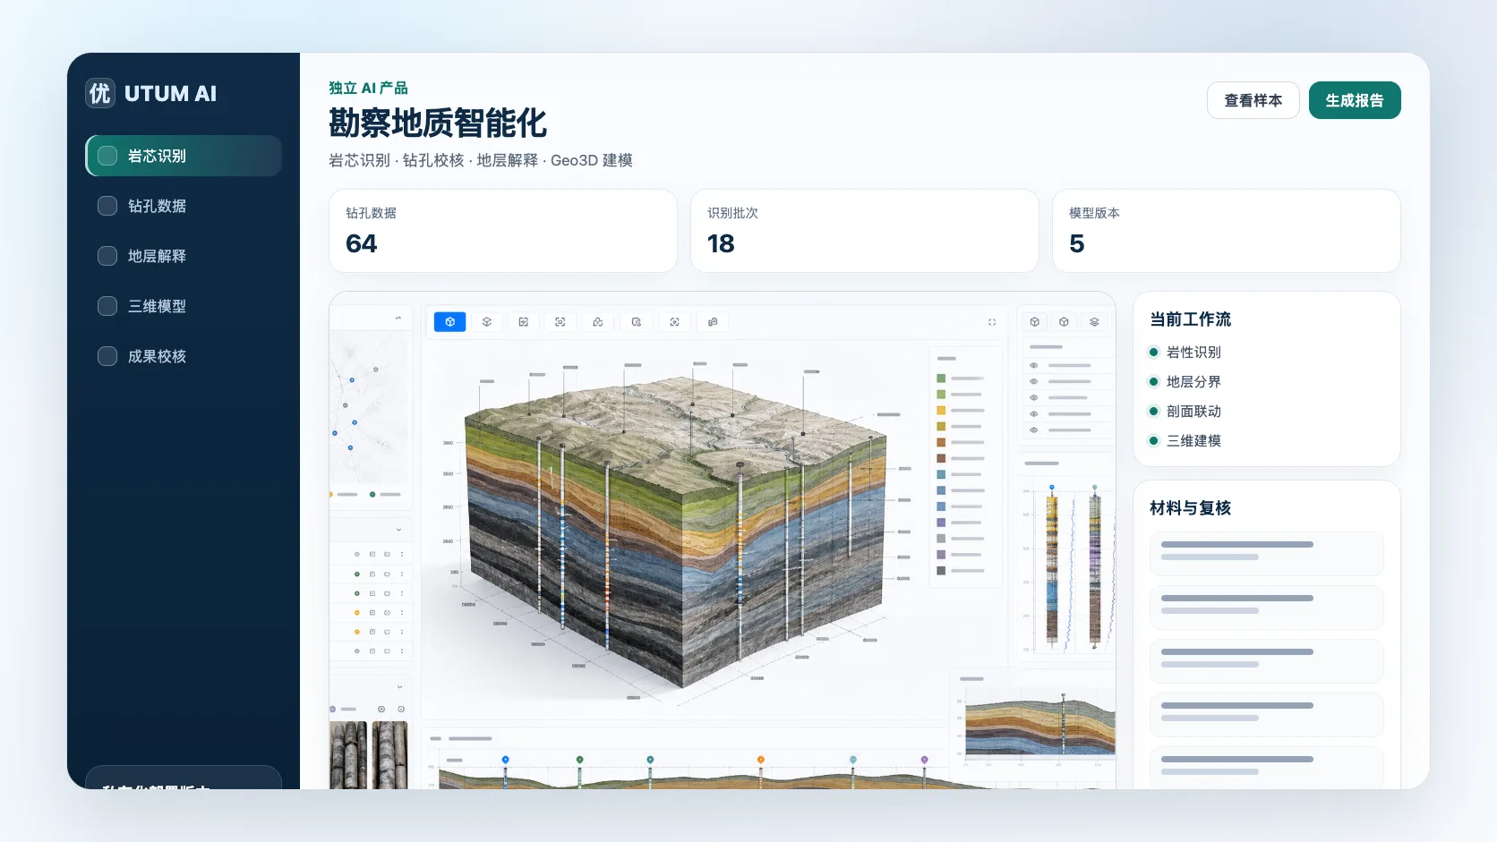Open the 成果校核 sidebar item
Viewport: 1497px width, 842px height.
coord(184,356)
